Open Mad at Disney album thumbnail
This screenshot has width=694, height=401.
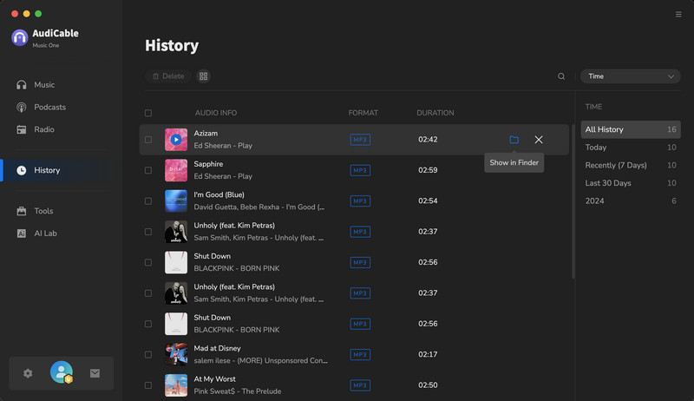point(176,354)
